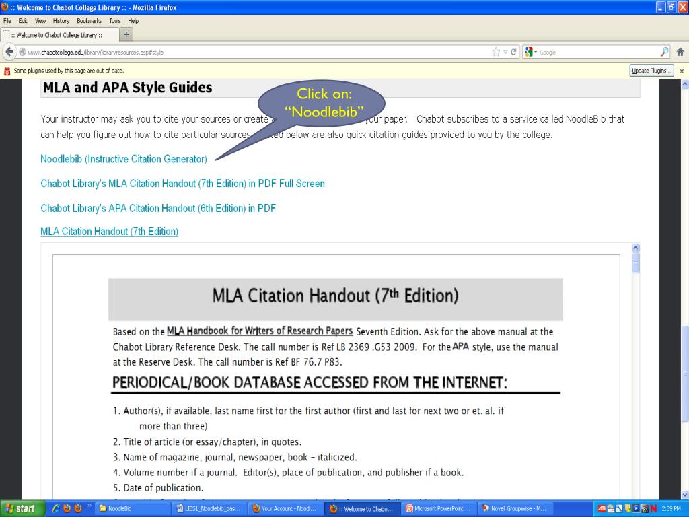Click the Windows Start button

[x=22, y=509]
